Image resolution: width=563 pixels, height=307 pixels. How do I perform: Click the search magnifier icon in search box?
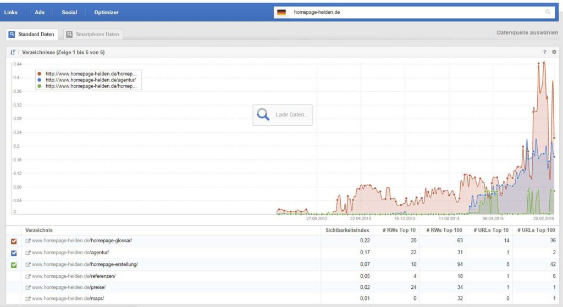[x=548, y=12]
